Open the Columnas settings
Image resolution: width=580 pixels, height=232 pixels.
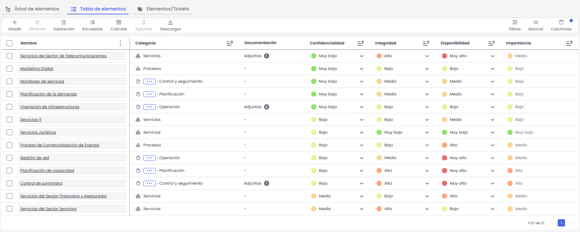[561, 22]
